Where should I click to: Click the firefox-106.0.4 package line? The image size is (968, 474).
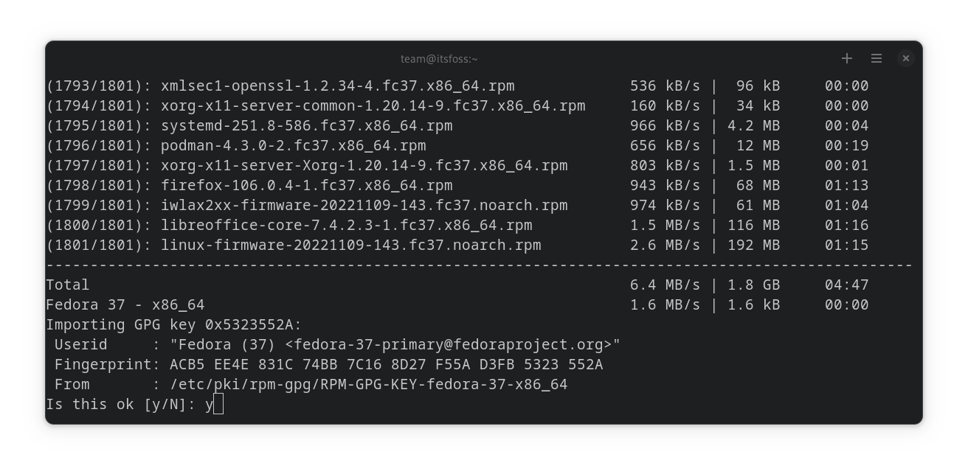[x=306, y=185]
